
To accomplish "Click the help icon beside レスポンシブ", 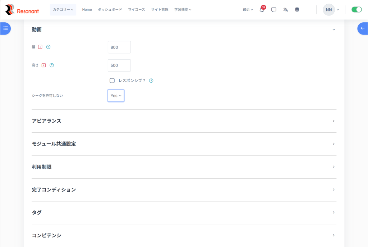I will coord(151,81).
